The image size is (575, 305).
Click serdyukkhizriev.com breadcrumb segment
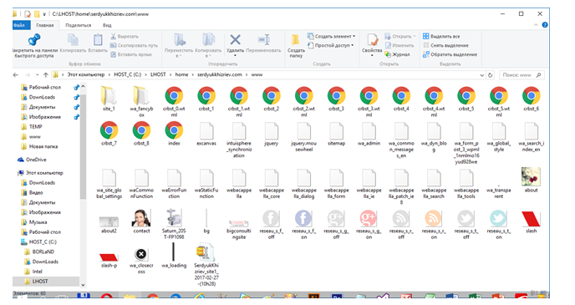(220, 74)
